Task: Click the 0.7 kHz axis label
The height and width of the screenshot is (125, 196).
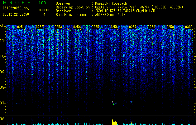Action: coord(2,103)
